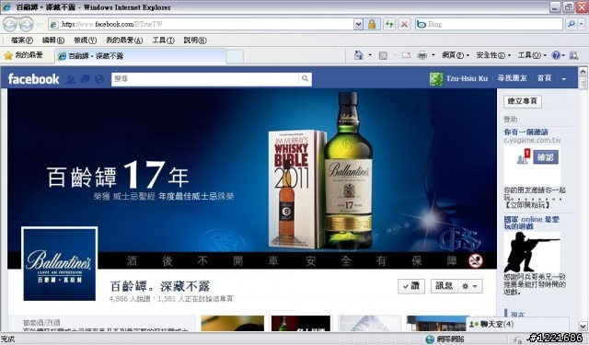Click the IE Back navigation button
Screen dimensions: 589x345
pos(10,25)
